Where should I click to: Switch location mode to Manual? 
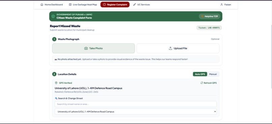pos(213,74)
